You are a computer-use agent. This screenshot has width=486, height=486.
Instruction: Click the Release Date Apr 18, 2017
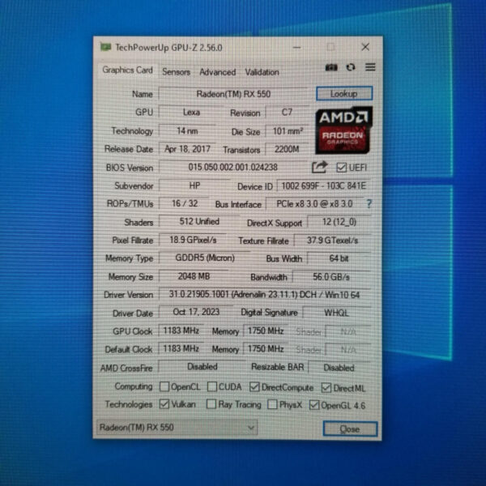(187, 149)
